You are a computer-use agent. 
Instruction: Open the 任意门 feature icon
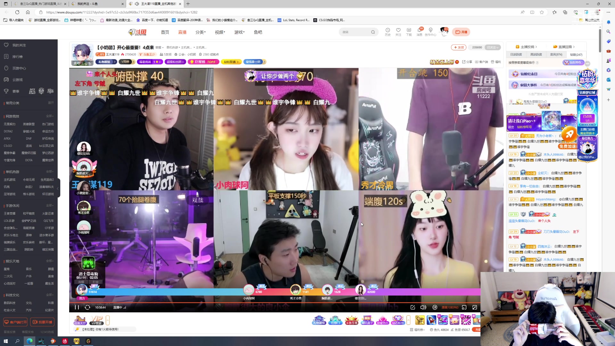335,320
